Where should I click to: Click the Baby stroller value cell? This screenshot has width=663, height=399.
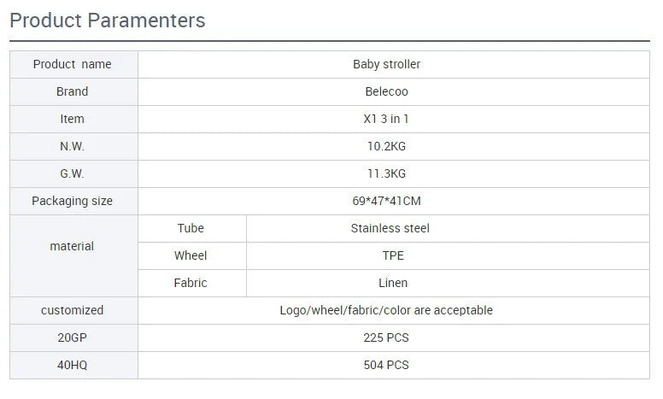(394, 64)
